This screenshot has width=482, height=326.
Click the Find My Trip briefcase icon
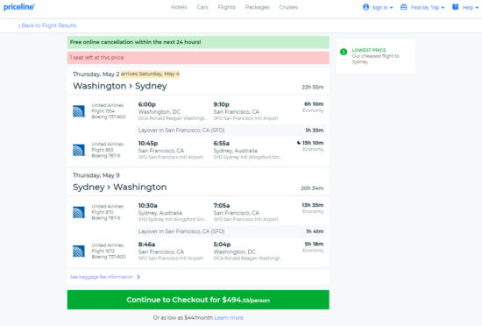click(404, 7)
